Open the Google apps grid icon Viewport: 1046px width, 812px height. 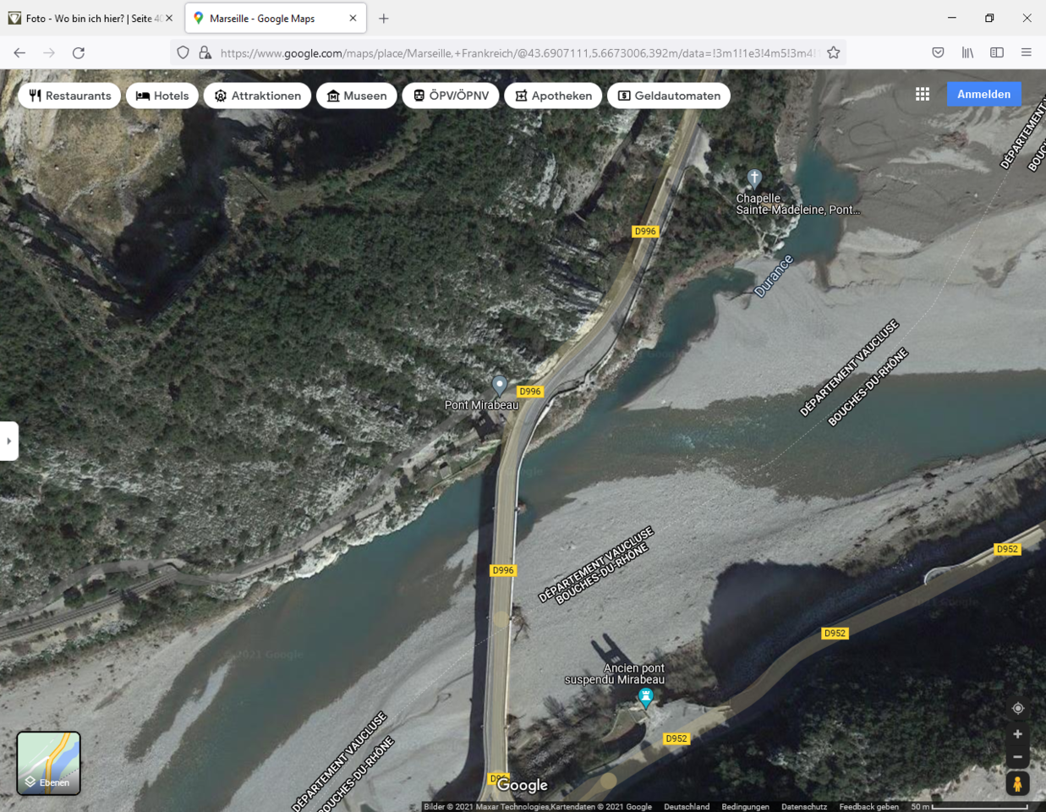click(x=923, y=94)
